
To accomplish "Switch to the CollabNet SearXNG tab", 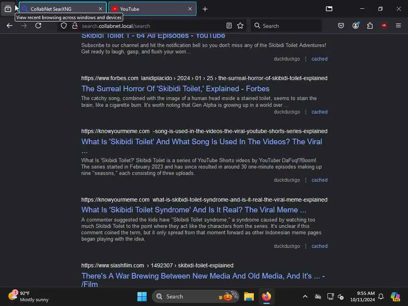I will tap(63, 9).
